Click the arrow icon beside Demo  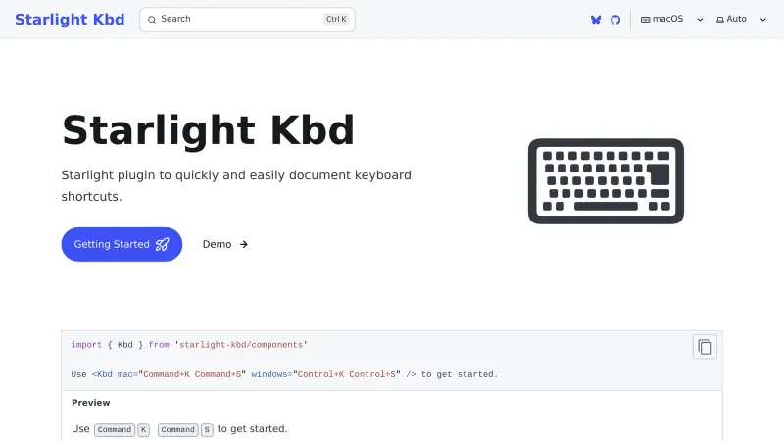tap(244, 244)
